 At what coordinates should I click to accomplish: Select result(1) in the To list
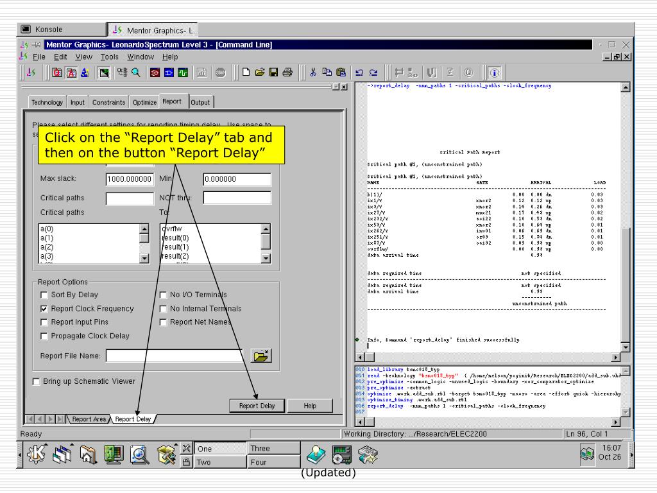(x=176, y=247)
